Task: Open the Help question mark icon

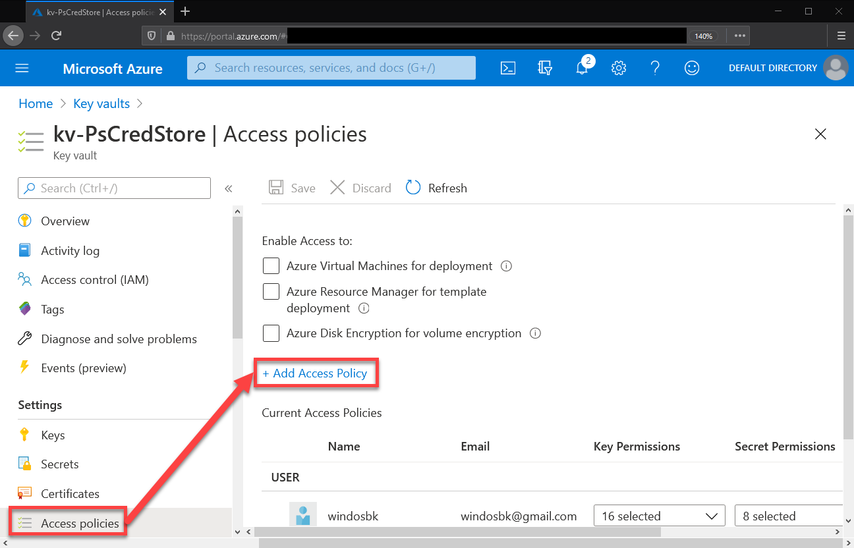Action: [x=655, y=68]
